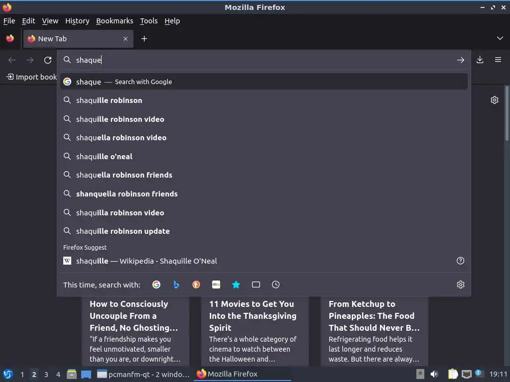Open a new tab with plus button

(x=144, y=39)
